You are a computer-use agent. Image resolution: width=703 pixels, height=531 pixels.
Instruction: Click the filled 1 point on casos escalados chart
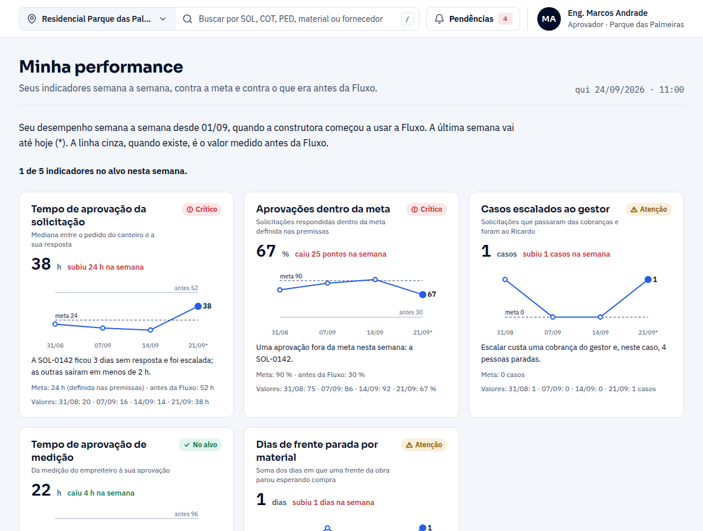648,280
